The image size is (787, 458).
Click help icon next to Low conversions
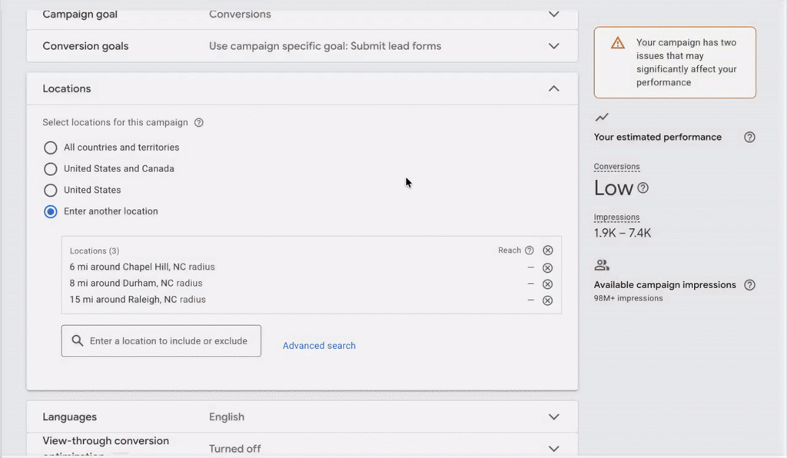[x=643, y=188]
